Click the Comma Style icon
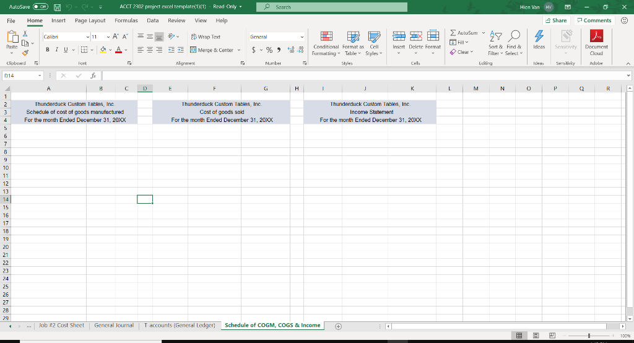634x343 pixels. (279, 50)
